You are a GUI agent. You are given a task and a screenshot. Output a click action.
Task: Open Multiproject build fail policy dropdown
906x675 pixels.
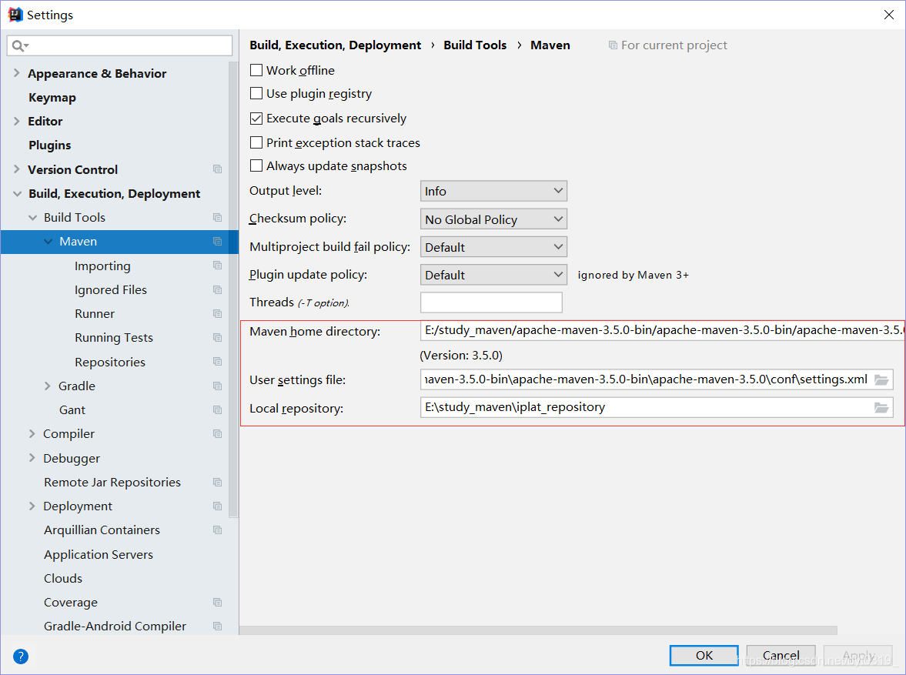[x=493, y=247]
